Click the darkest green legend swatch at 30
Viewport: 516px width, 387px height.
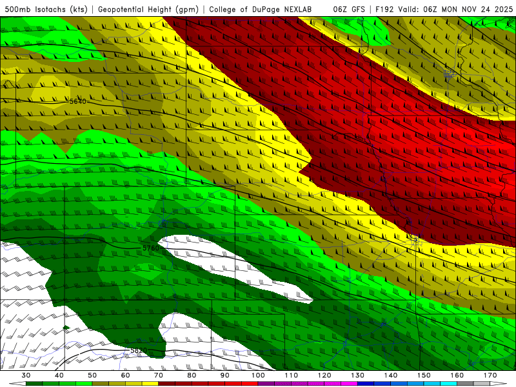tap(34, 384)
